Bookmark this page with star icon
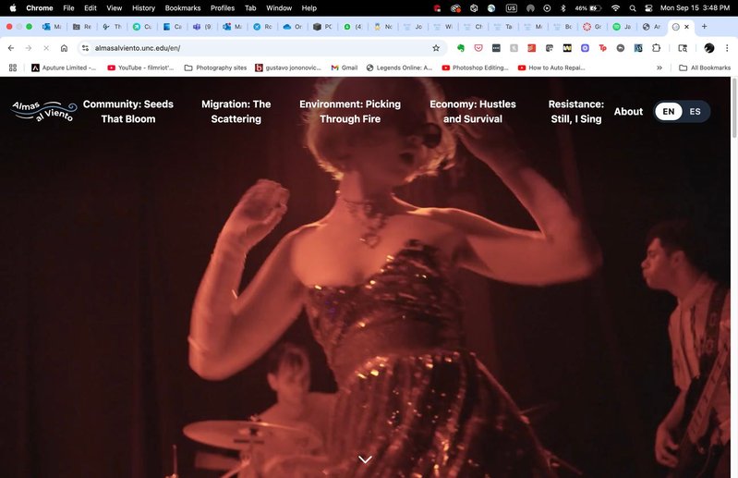The image size is (738, 478). click(436, 48)
